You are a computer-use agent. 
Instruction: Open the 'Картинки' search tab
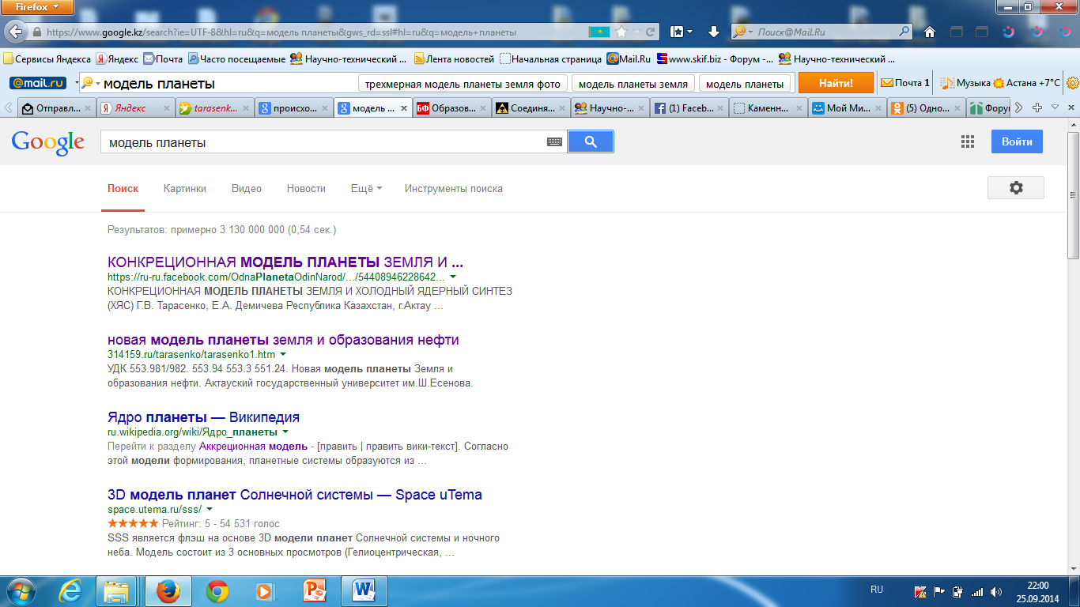[185, 189]
